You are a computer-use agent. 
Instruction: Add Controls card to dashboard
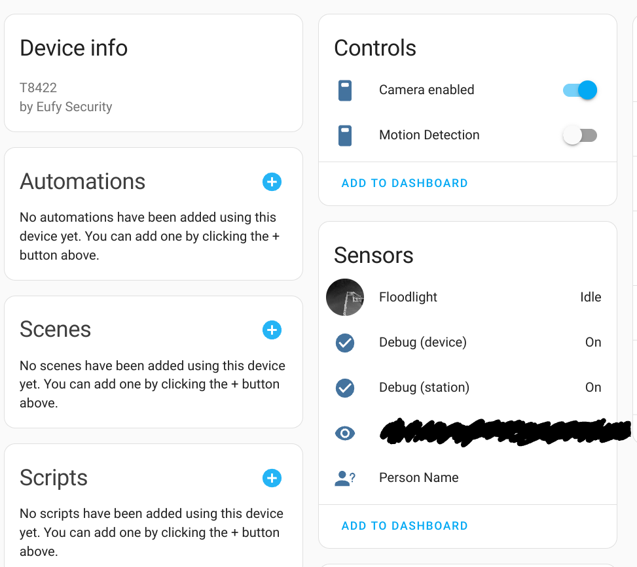pos(405,183)
